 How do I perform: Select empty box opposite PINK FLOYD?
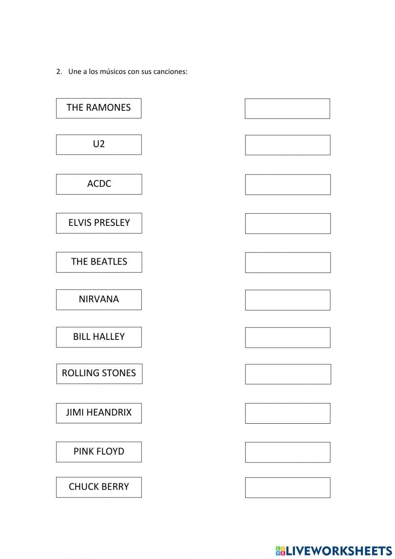point(288,452)
